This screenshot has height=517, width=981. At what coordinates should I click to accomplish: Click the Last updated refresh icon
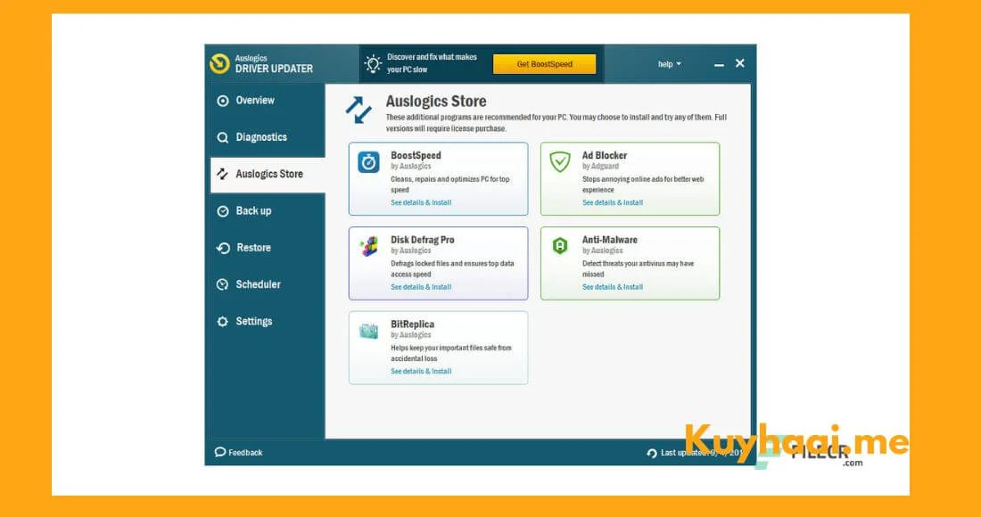point(652,453)
